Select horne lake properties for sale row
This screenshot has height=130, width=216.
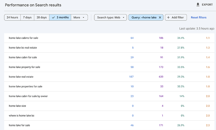click(25, 86)
